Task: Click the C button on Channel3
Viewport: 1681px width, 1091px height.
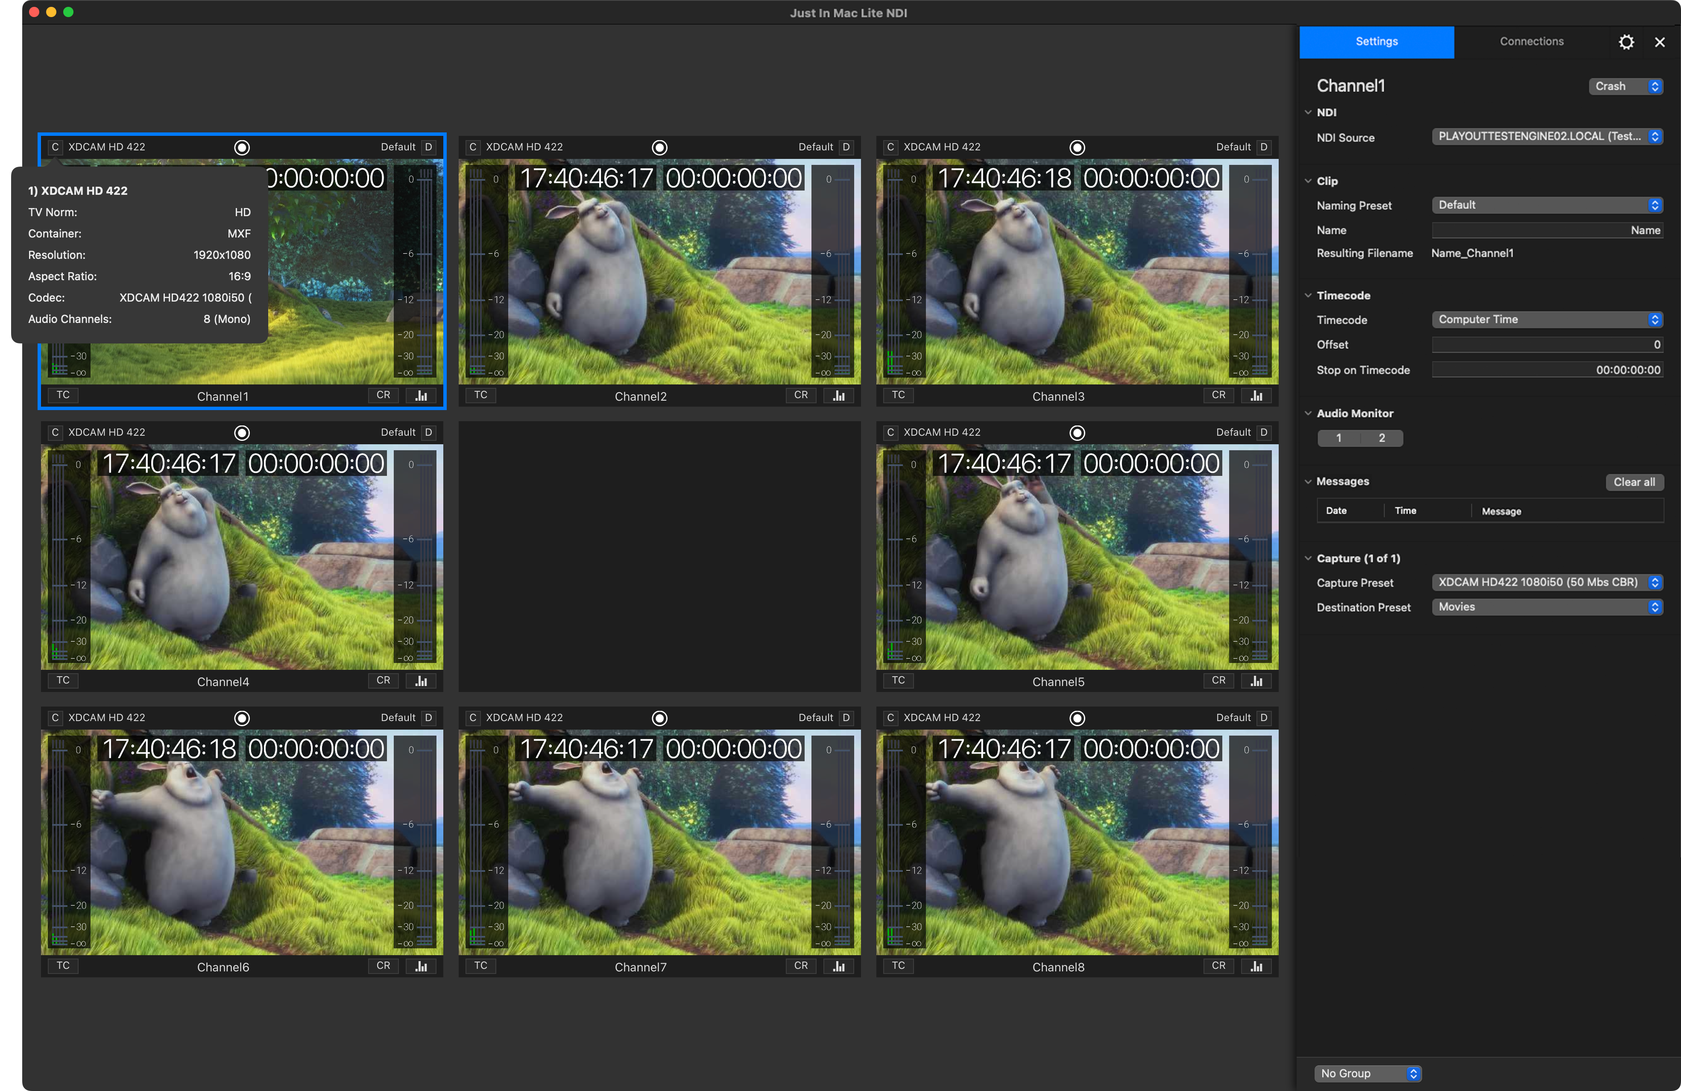Action: pos(890,147)
